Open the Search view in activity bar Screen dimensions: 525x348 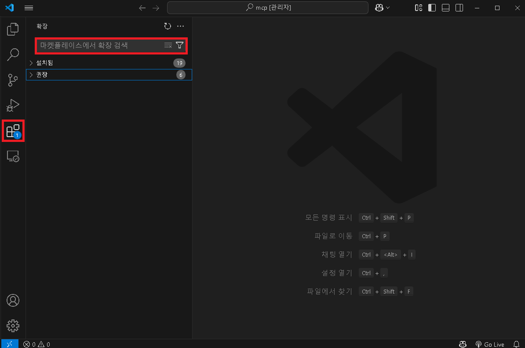tap(13, 54)
